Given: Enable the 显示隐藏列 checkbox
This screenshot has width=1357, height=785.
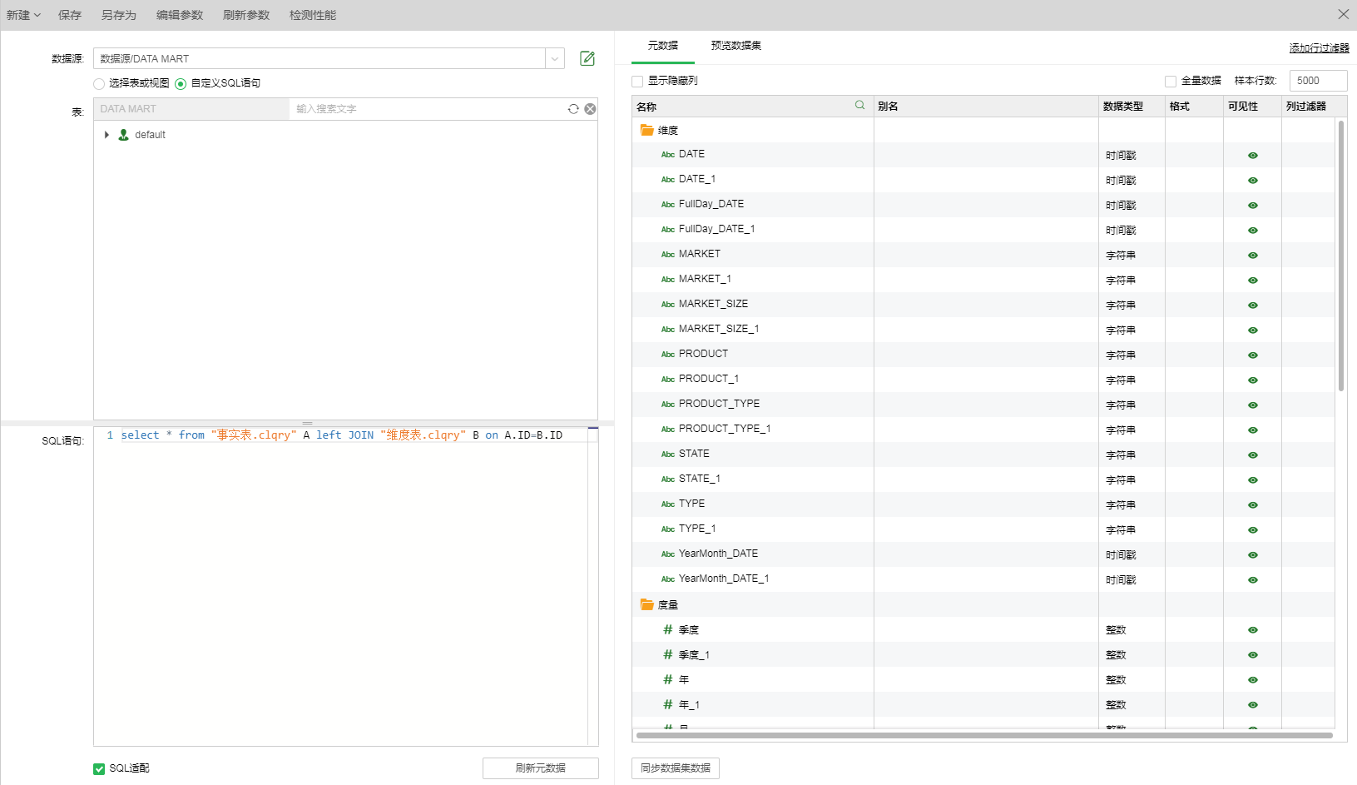Looking at the screenshot, I should point(637,82).
